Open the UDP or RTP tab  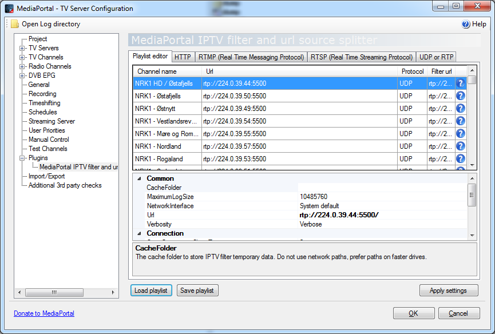tap(436, 57)
